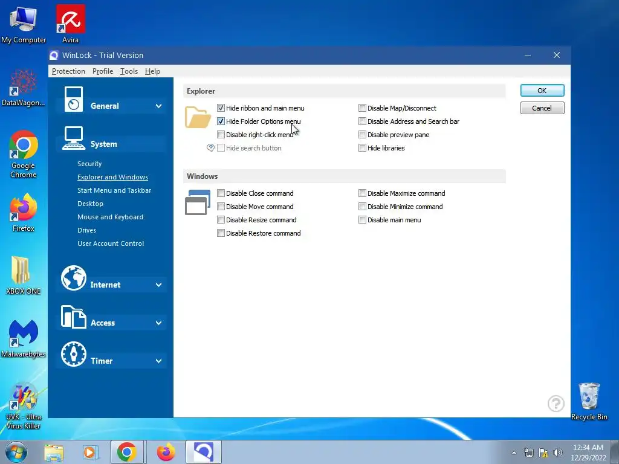Expand the Internet section chevron
The width and height of the screenshot is (619, 464).
pyautogui.click(x=159, y=285)
